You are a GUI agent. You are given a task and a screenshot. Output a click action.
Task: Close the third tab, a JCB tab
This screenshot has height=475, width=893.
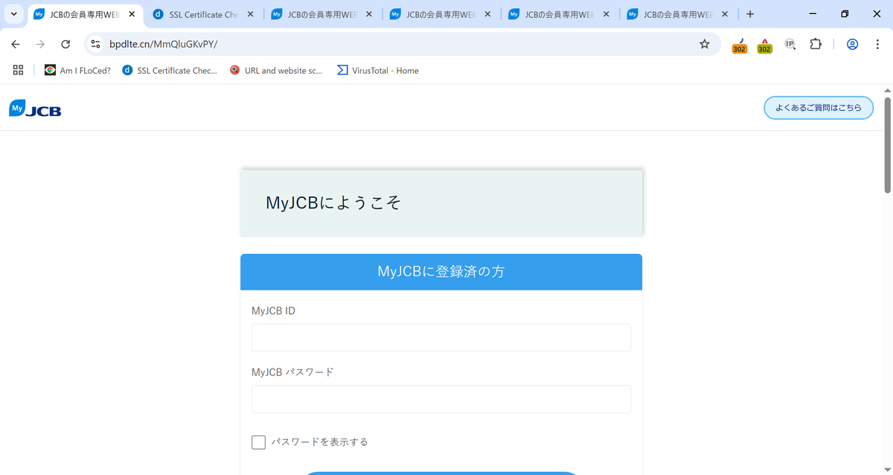(x=369, y=14)
